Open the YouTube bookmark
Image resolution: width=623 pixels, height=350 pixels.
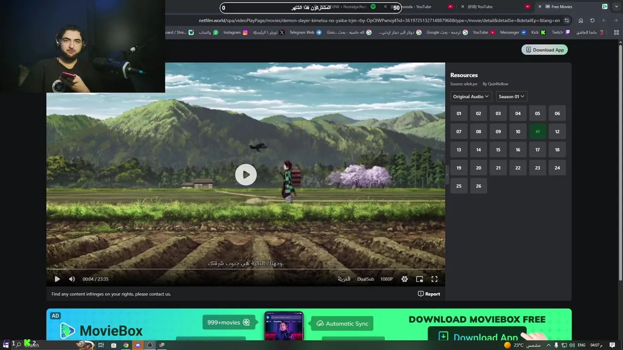tap(484, 33)
